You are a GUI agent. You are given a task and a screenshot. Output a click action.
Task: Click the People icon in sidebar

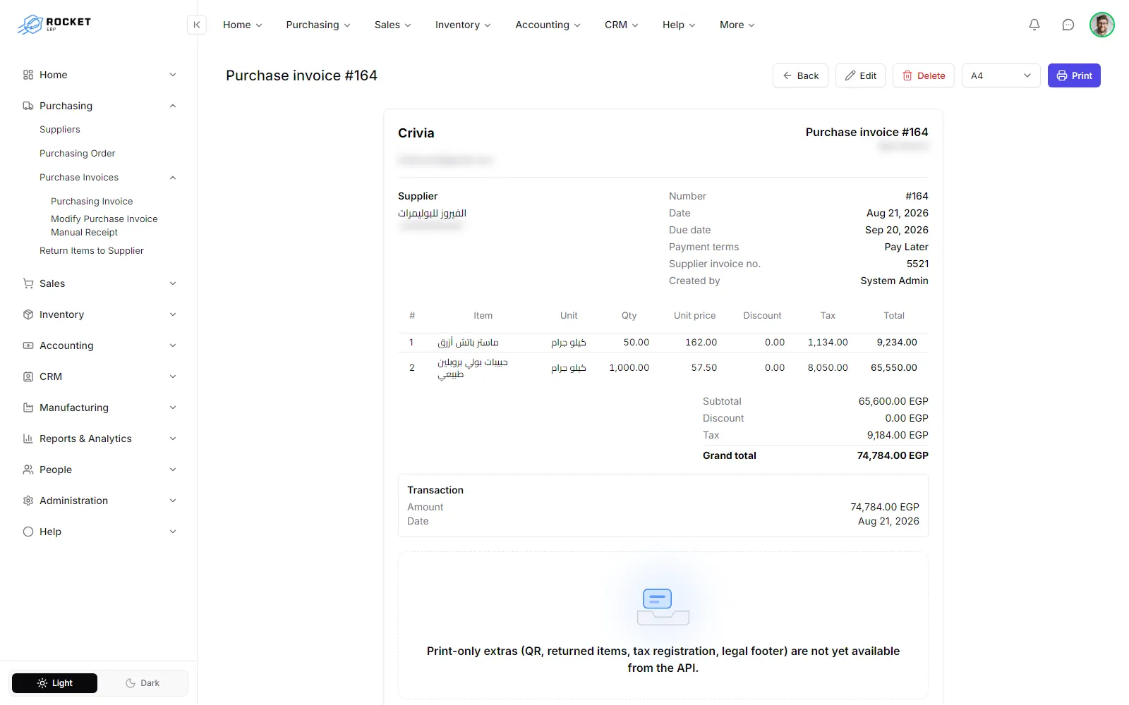(x=28, y=470)
